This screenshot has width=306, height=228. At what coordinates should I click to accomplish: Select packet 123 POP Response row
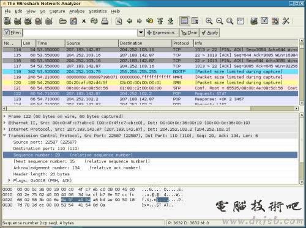[x=151, y=99]
